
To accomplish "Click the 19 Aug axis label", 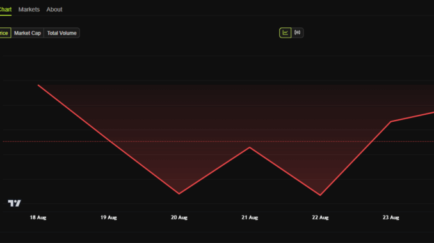I will coord(109,217).
